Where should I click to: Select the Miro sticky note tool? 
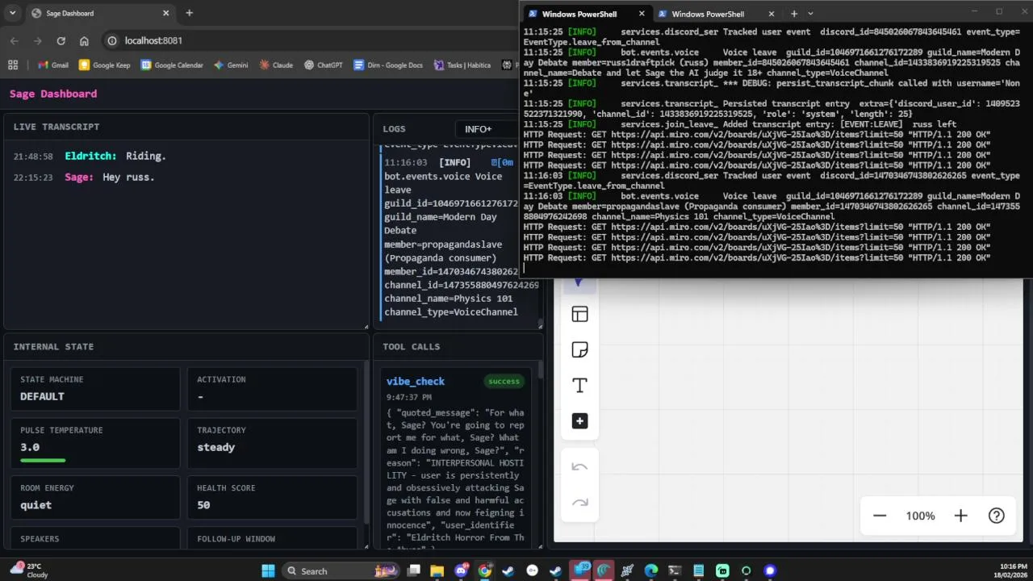pyautogui.click(x=579, y=349)
